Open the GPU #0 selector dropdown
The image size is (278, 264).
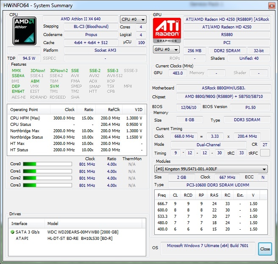166,50
